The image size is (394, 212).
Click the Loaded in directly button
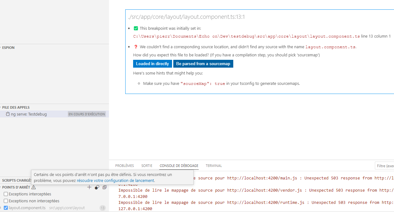click(152, 64)
